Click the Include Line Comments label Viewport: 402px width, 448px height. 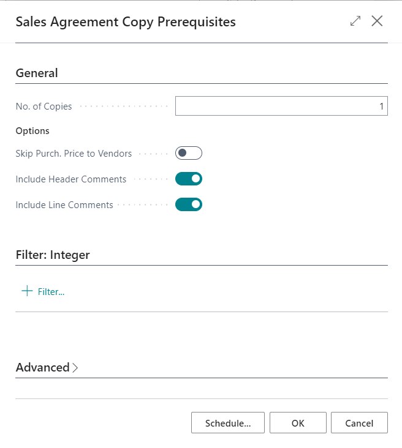64,205
